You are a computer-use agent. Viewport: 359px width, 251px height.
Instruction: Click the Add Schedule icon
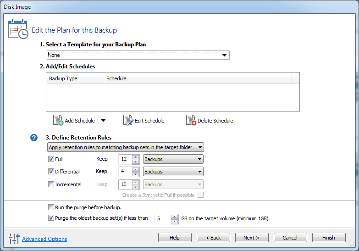(x=58, y=121)
